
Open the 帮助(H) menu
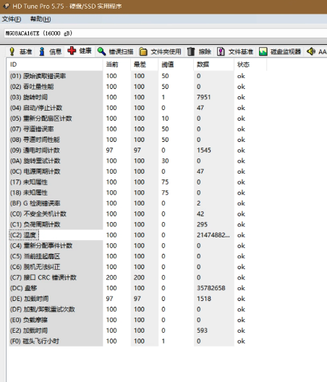pos(41,19)
